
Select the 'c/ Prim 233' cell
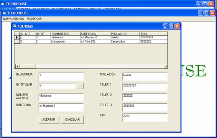point(95,41)
